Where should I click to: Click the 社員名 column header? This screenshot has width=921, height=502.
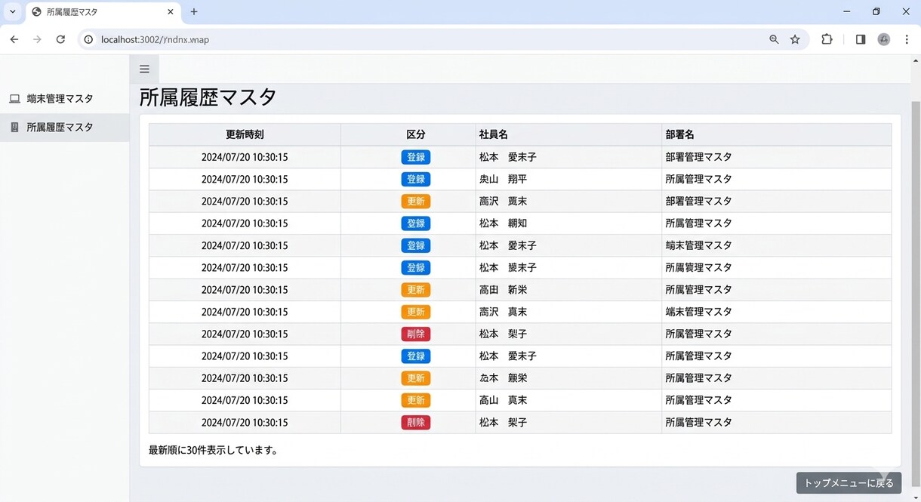pyautogui.click(x=568, y=134)
